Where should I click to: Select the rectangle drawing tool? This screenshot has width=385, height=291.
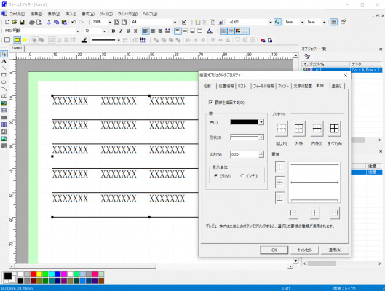tap(4, 75)
